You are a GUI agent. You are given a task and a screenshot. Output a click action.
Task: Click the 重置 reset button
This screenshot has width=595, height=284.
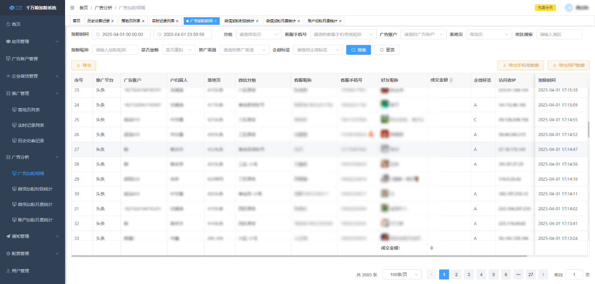387,50
